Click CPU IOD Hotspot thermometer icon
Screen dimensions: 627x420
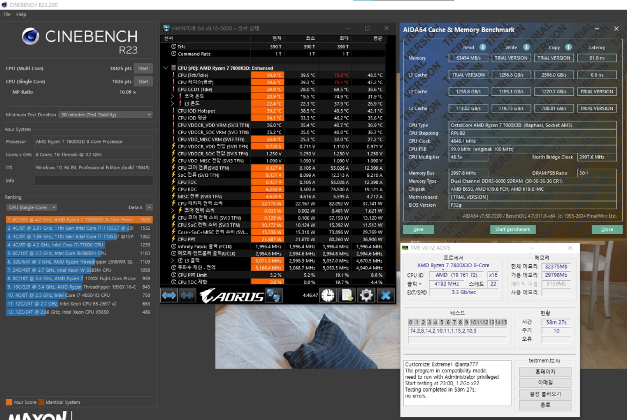173,111
